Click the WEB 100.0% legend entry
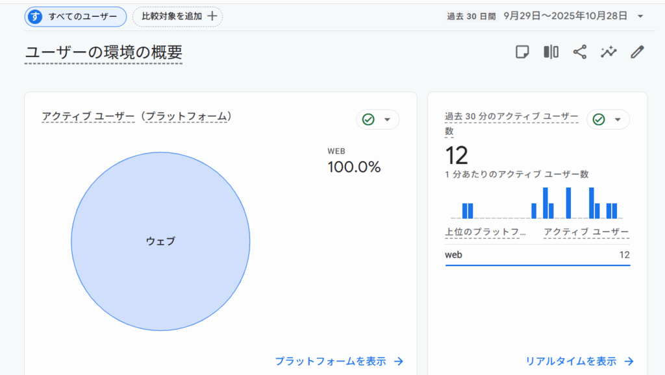This screenshot has height=375, width=665. (353, 161)
